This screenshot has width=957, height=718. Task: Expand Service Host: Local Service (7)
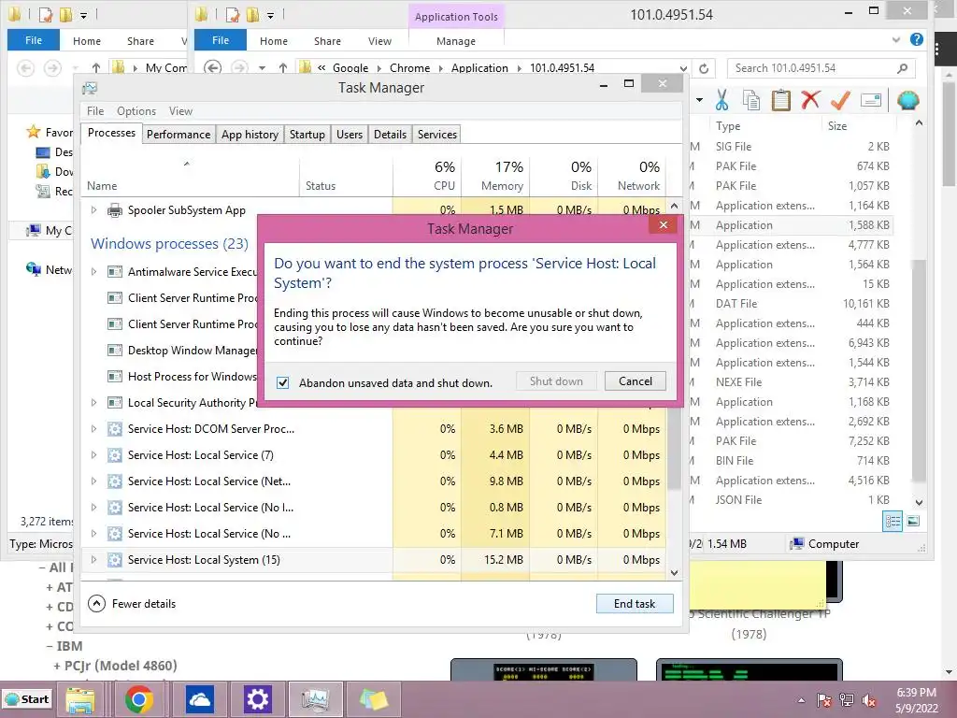pos(93,455)
